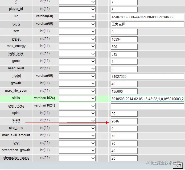
Task: Edit the strengthen_growth value field
Action: [124, 151]
